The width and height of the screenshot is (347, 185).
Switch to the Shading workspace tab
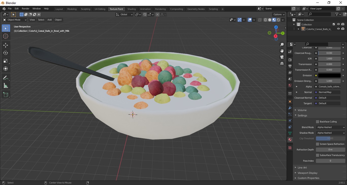(132, 9)
